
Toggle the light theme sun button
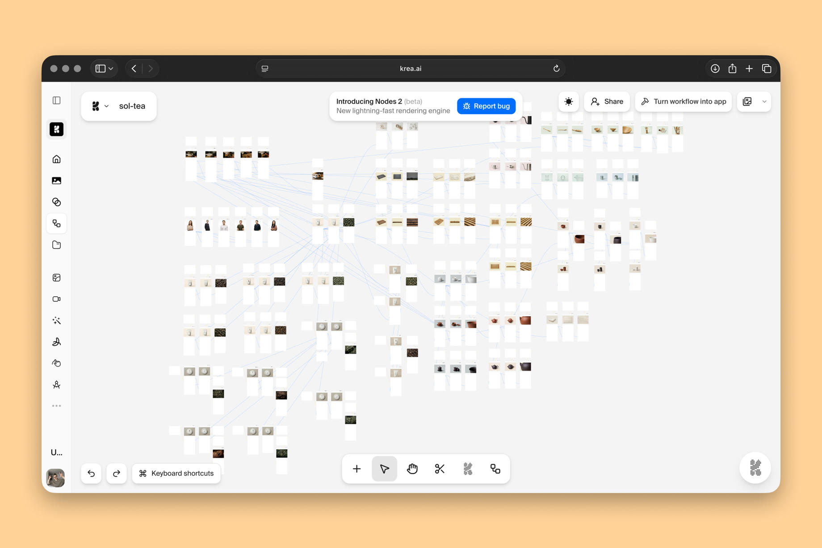coord(568,101)
